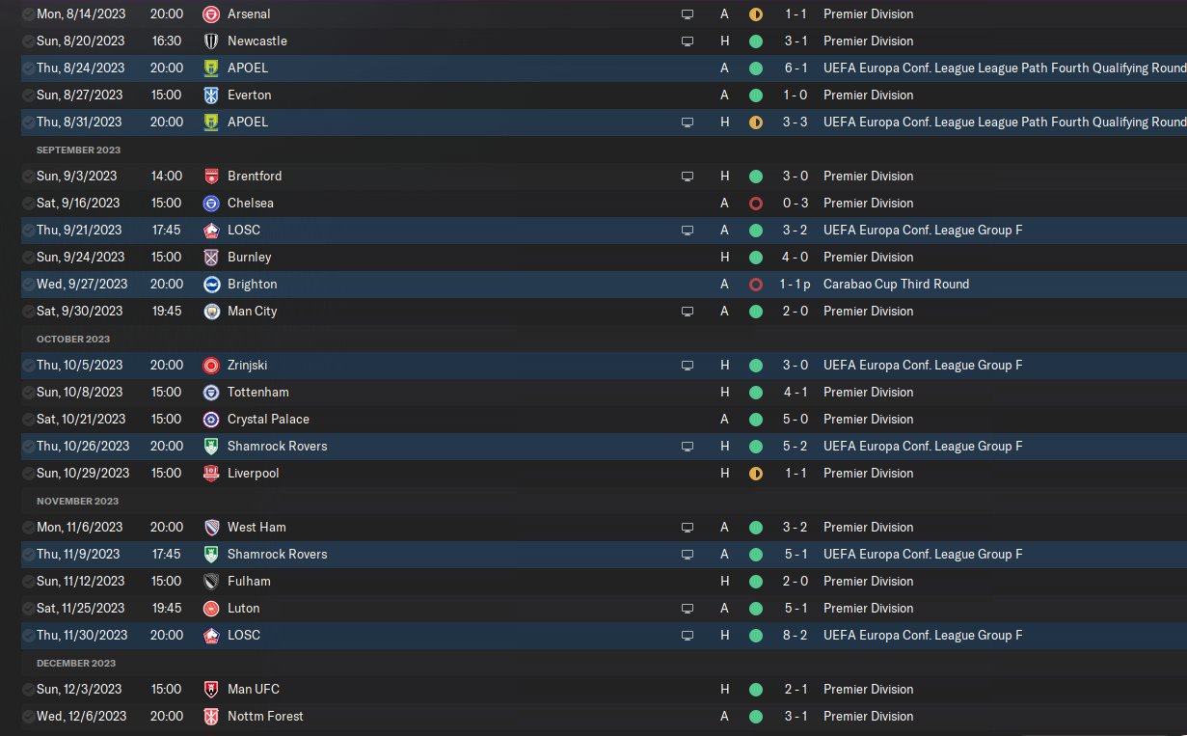Click the yellow draw indicator for Liverpool match

pos(756,474)
